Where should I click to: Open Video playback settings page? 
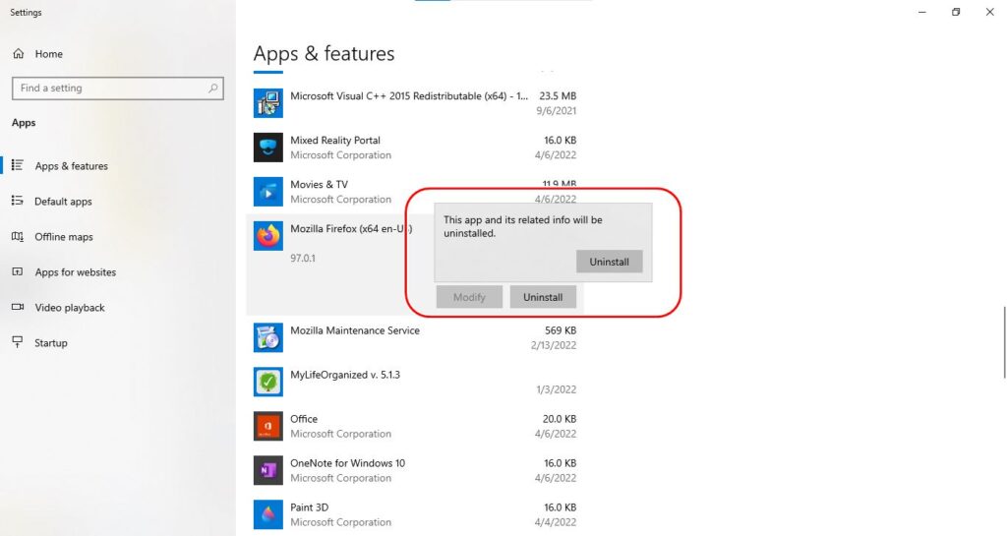point(70,307)
